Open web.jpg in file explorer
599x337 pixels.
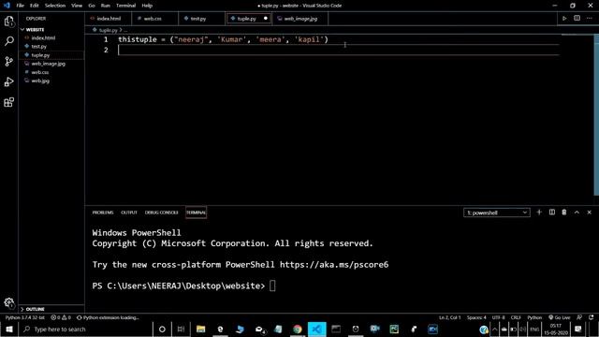click(40, 81)
